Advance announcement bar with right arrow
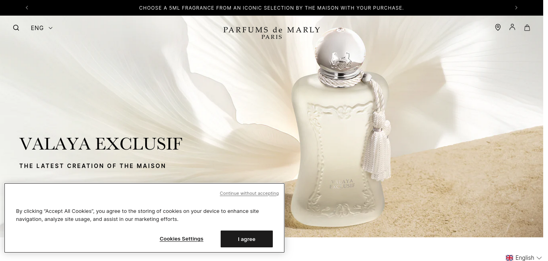The image size is (548, 261). click(x=516, y=8)
